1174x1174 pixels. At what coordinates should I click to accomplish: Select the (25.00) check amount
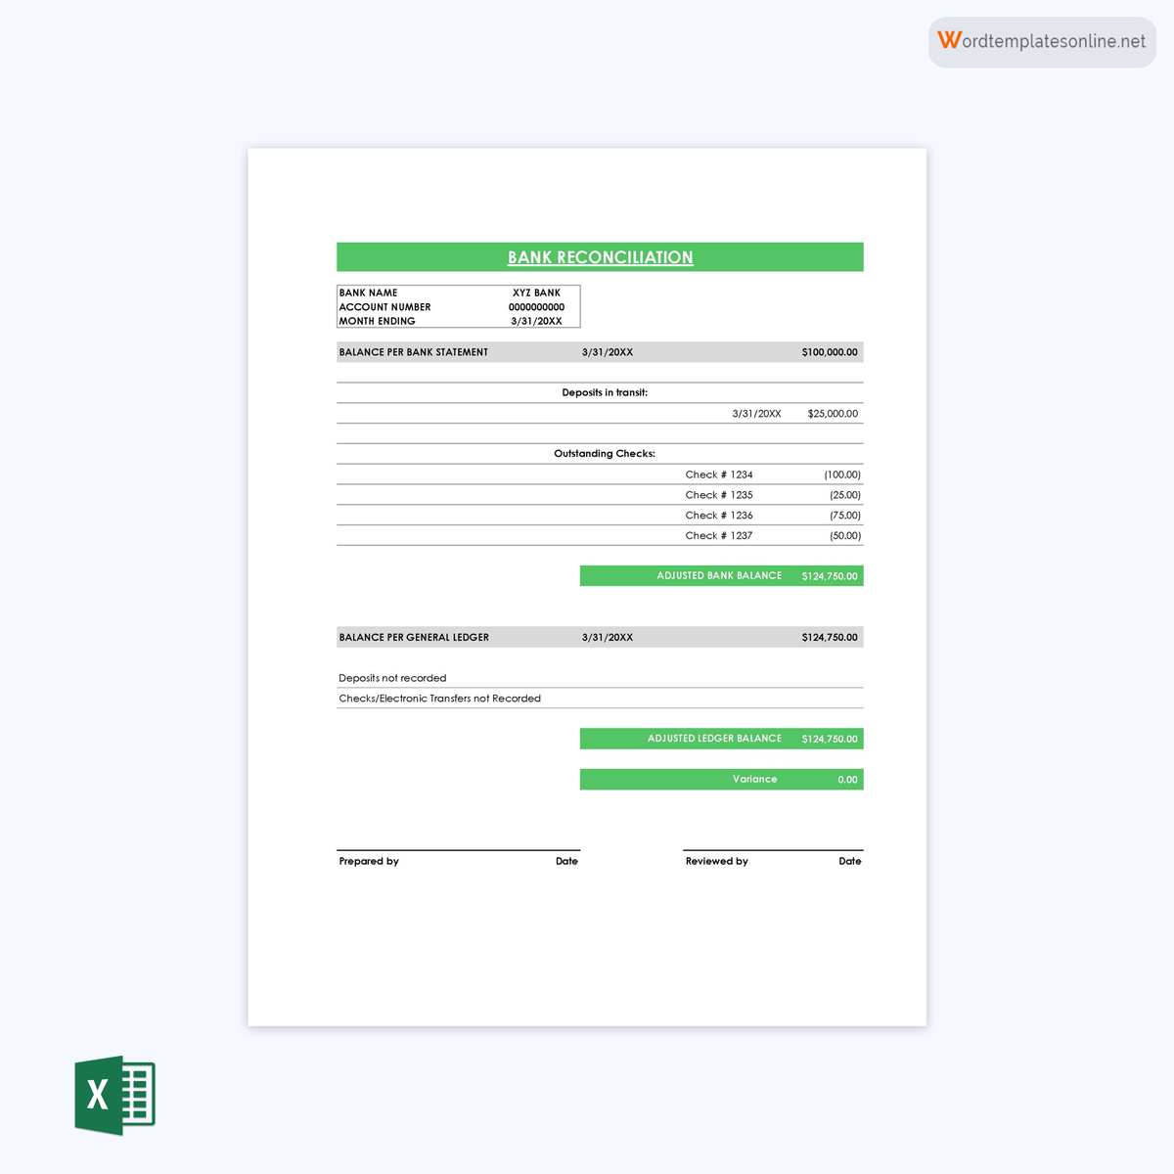point(845,495)
